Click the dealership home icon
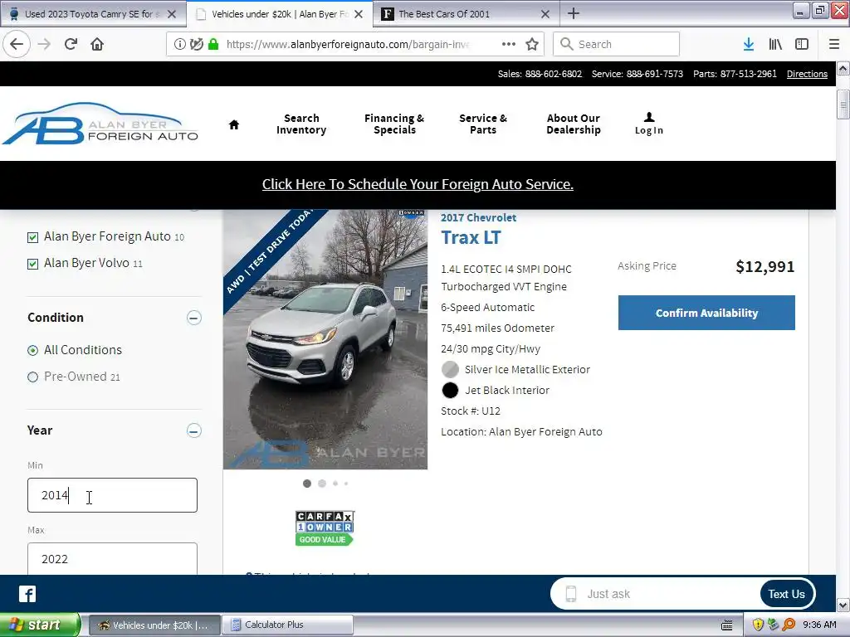The height and width of the screenshot is (637, 850). (x=233, y=124)
